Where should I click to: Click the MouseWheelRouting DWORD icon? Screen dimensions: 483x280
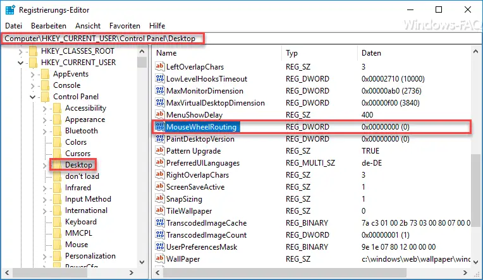pos(159,126)
